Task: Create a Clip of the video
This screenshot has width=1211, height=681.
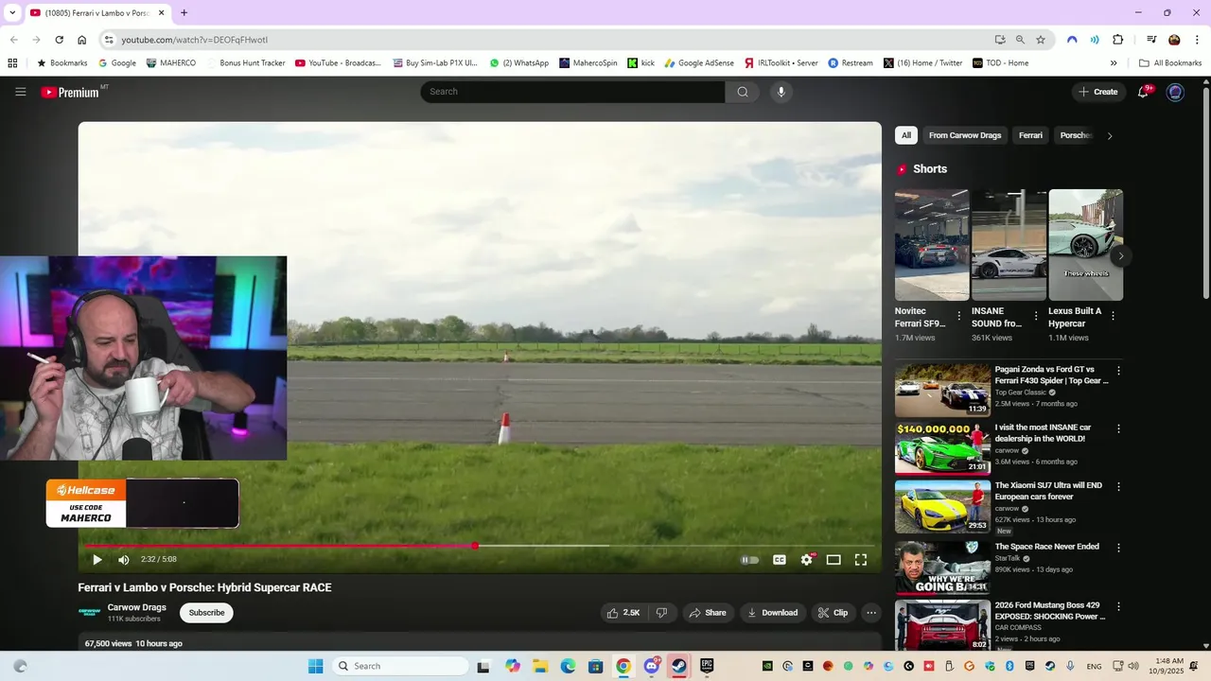Action: point(833,613)
